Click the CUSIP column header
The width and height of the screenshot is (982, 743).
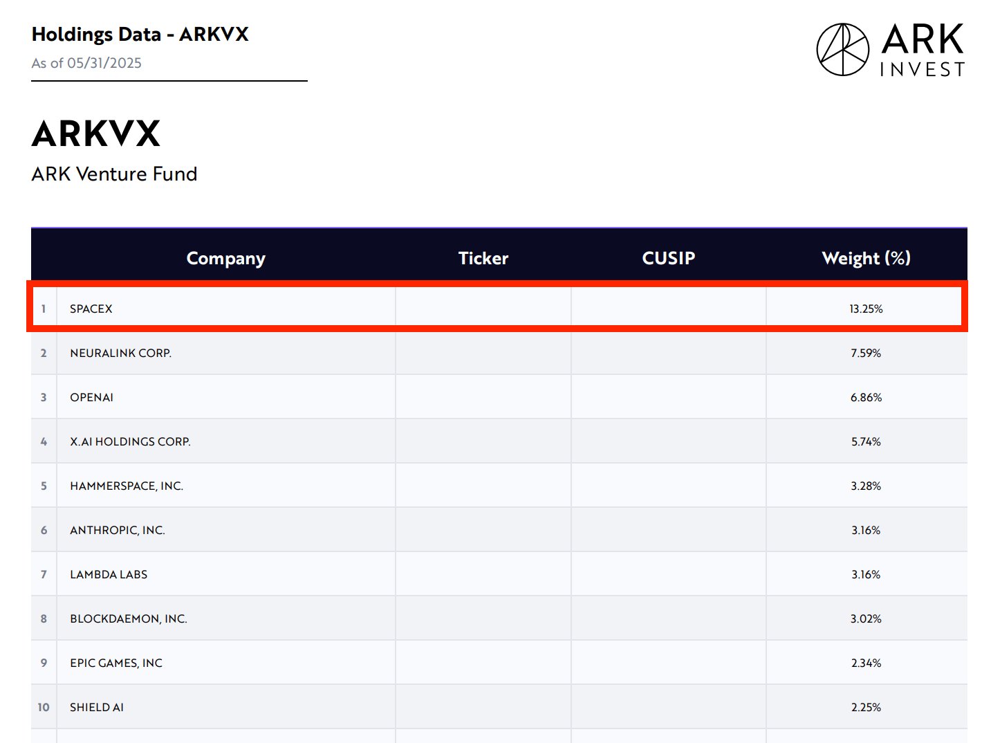[x=669, y=258]
